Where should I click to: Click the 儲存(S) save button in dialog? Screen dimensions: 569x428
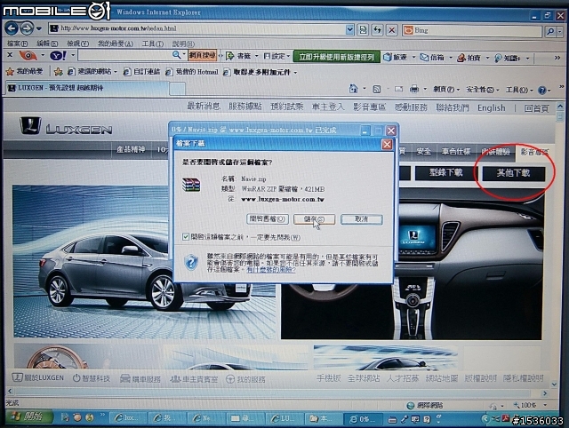pos(314,219)
